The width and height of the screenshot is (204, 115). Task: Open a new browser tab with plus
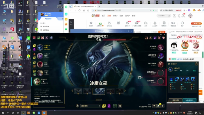coord(99,6)
